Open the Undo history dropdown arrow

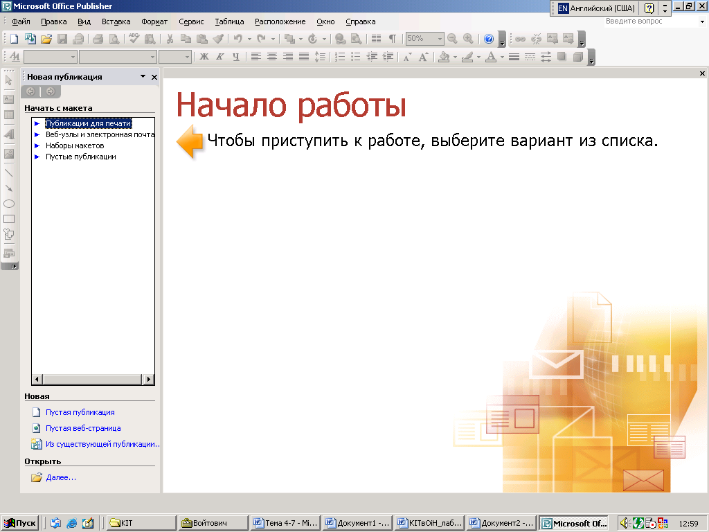pyautogui.click(x=249, y=39)
